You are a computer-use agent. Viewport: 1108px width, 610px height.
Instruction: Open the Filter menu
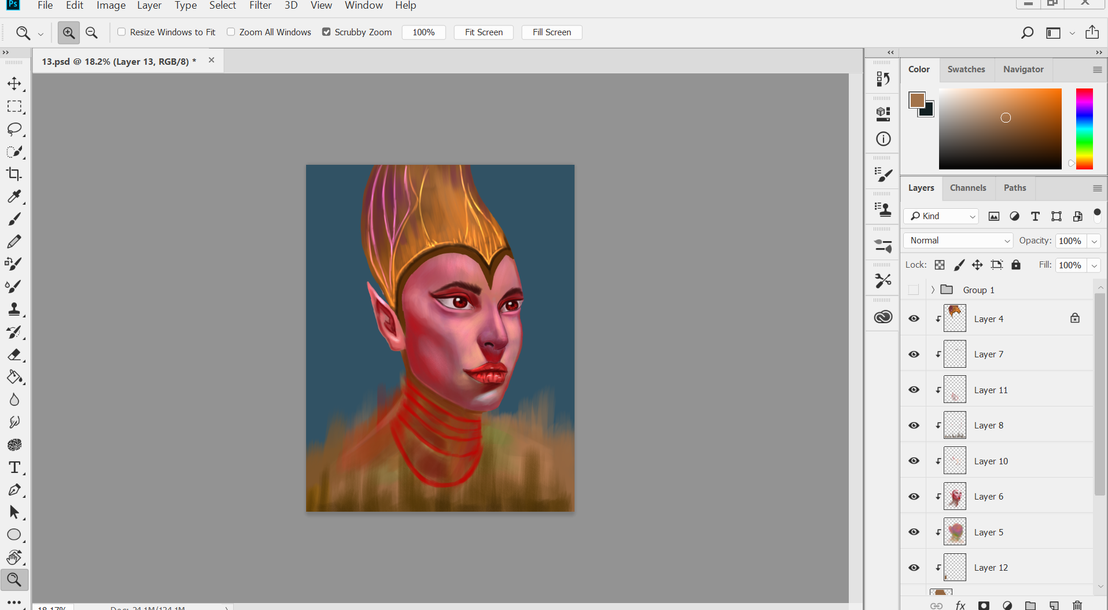pos(260,6)
